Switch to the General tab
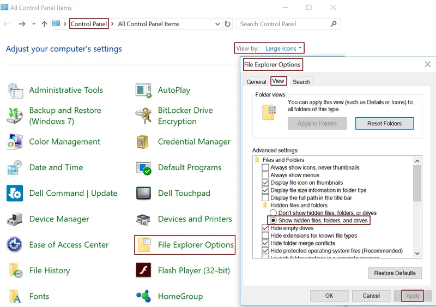Image resolution: width=436 pixels, height=307 pixels. tap(256, 82)
